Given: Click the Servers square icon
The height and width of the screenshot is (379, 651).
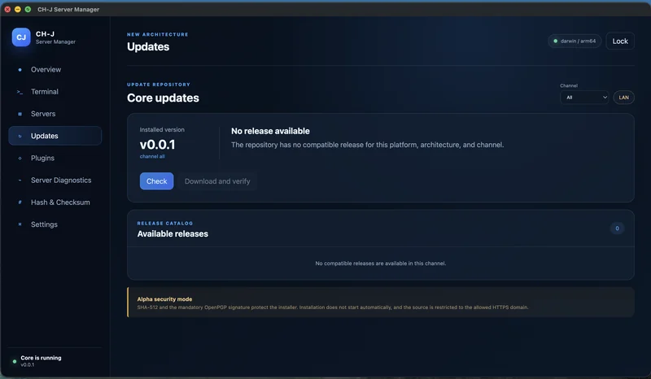Looking at the screenshot, I should (x=20, y=114).
